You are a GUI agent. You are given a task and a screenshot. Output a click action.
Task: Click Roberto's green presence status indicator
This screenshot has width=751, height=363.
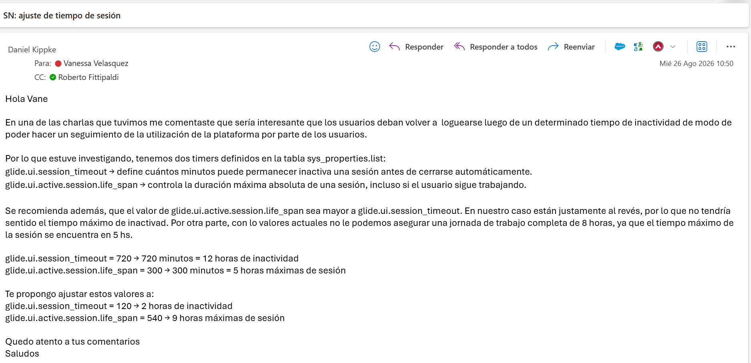53,77
